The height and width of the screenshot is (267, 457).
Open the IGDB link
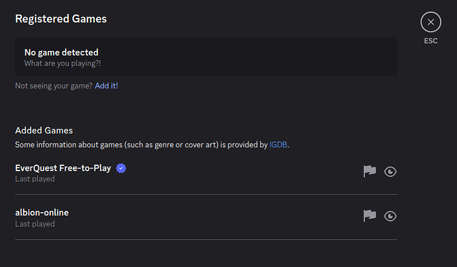(278, 145)
